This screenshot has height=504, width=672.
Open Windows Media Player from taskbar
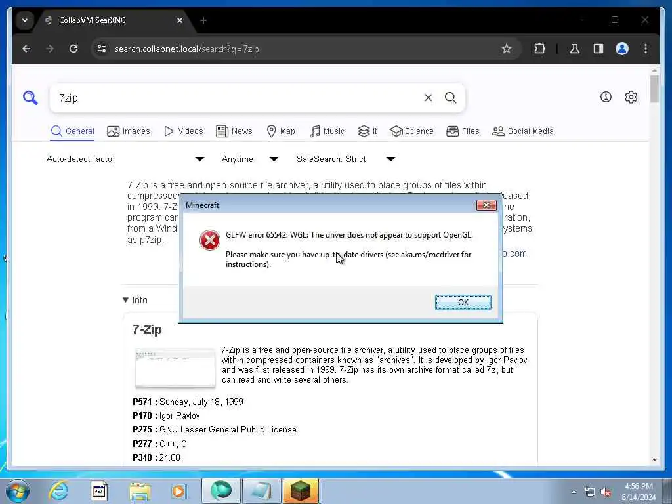click(178, 491)
